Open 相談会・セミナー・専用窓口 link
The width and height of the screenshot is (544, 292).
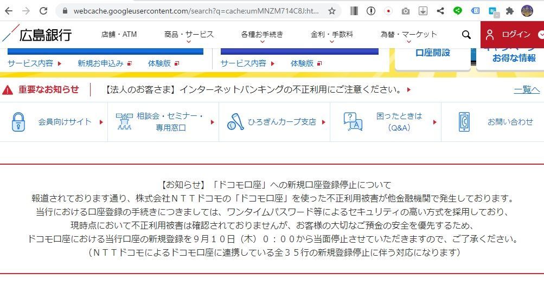[170, 122]
